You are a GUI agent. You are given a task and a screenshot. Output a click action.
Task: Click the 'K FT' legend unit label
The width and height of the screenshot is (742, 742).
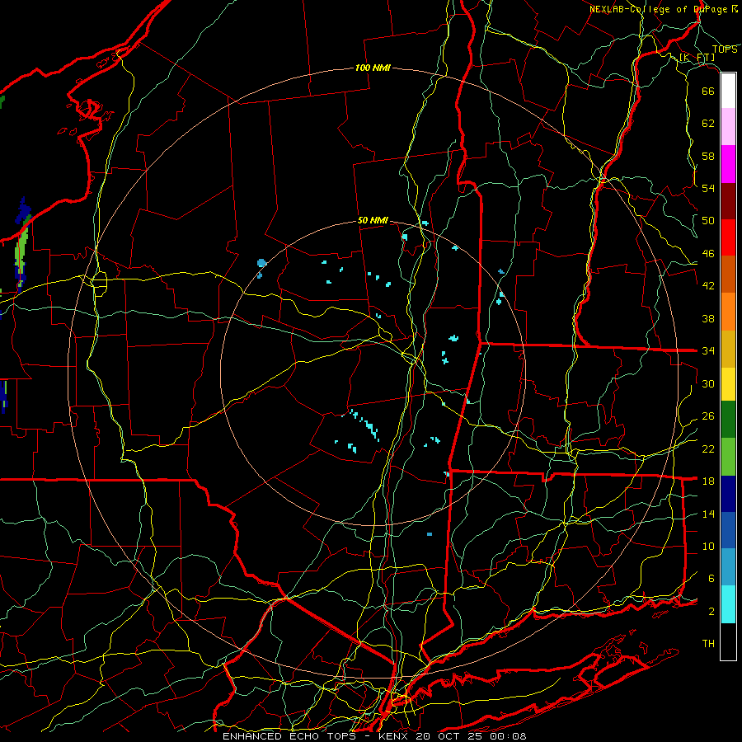[x=697, y=58]
